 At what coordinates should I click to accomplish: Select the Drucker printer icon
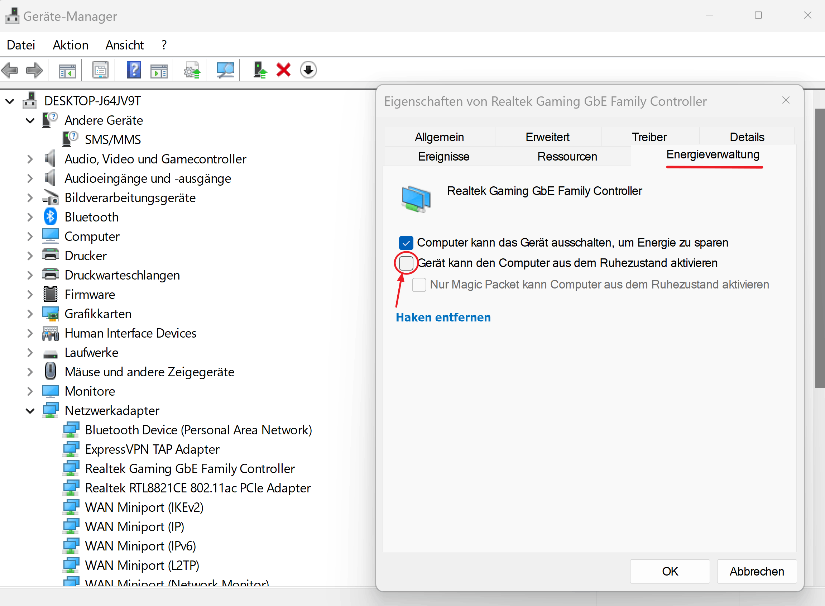(x=50, y=255)
